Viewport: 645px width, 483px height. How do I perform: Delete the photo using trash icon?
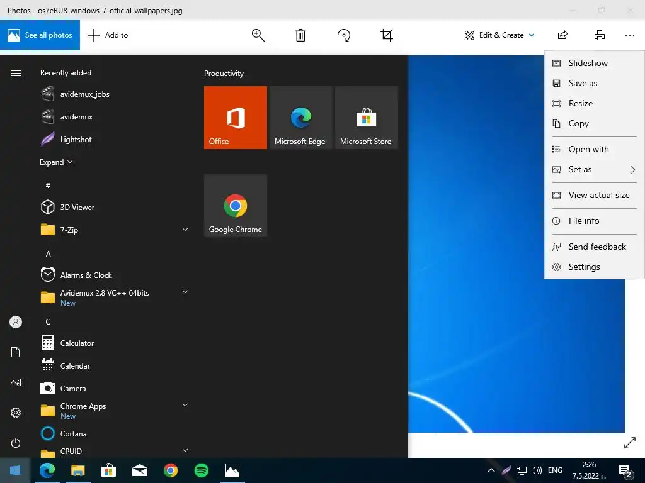coord(300,35)
